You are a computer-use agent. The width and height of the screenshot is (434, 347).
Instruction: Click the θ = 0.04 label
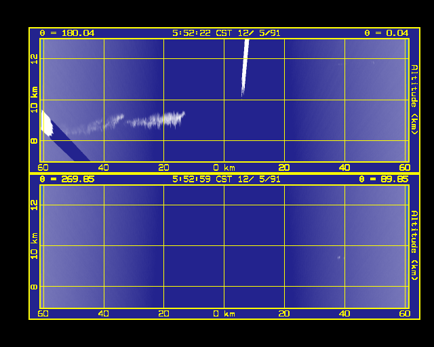point(387,33)
